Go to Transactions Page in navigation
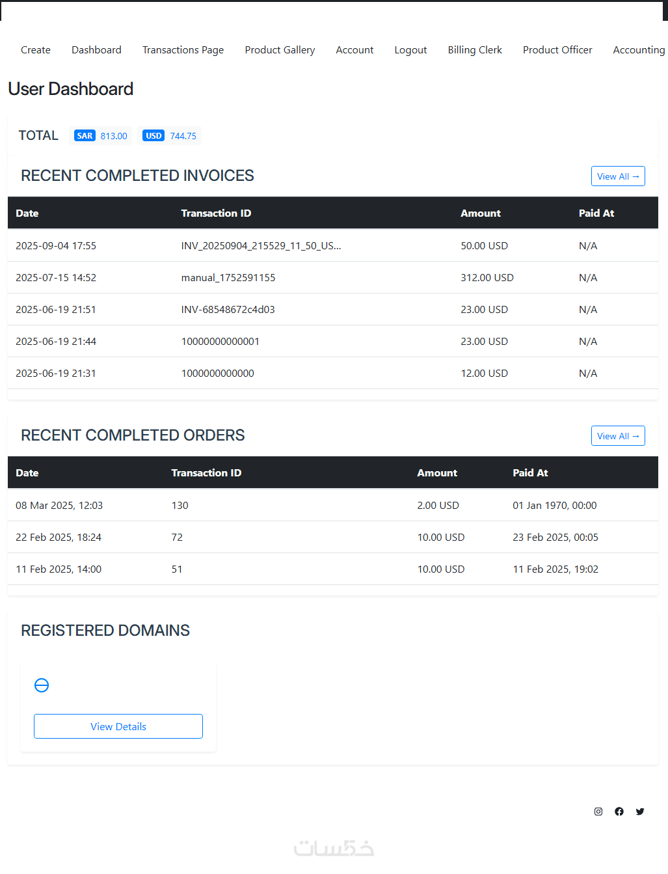 tap(183, 50)
